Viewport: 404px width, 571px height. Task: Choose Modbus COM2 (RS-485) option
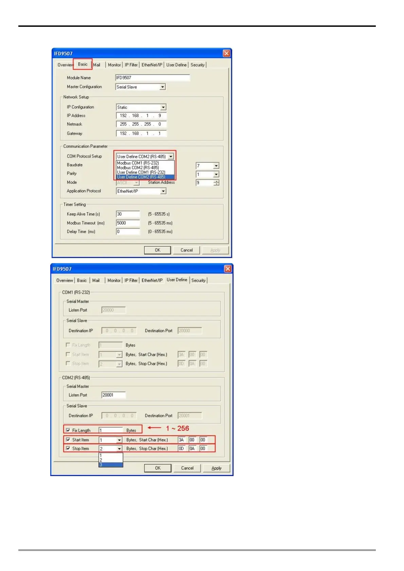145,168
